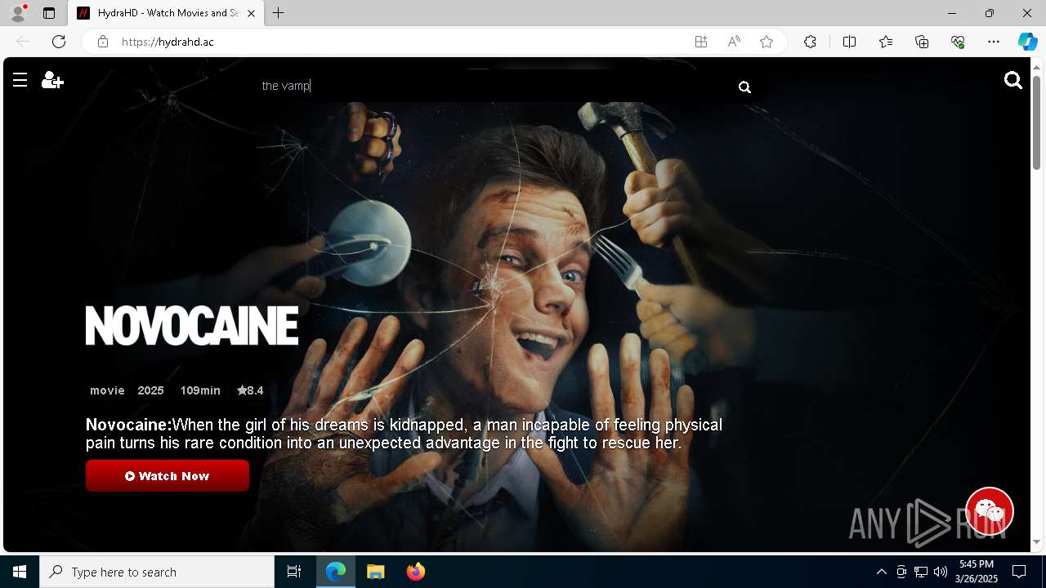The height and width of the screenshot is (588, 1046).
Task: Open the volume control in the tray
Action: click(x=940, y=572)
